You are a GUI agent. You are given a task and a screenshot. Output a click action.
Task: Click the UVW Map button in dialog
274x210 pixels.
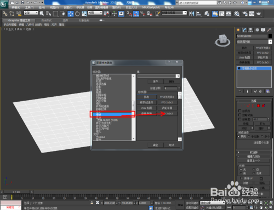146,108
